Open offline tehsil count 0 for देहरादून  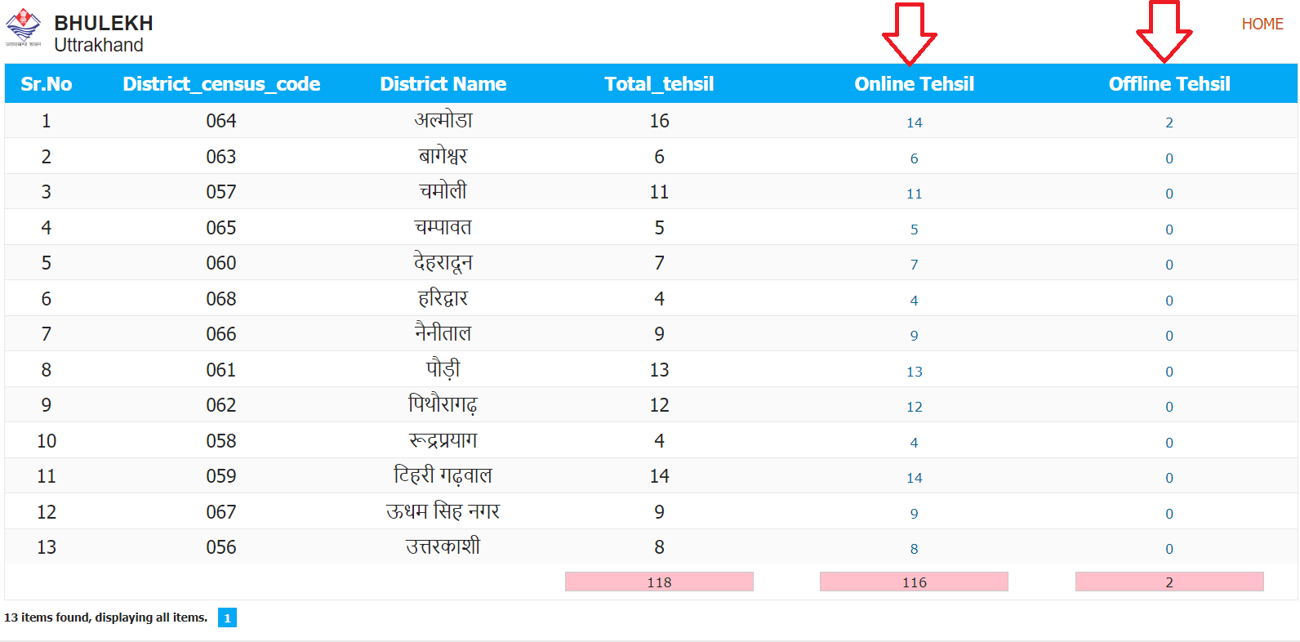[1169, 265]
